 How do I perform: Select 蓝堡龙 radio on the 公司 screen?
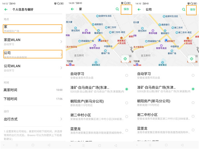coord(193,130)
